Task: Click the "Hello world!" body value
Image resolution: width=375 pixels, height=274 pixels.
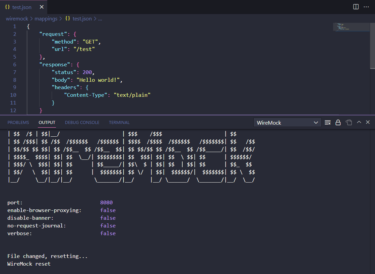Action: pyautogui.click(x=98, y=80)
